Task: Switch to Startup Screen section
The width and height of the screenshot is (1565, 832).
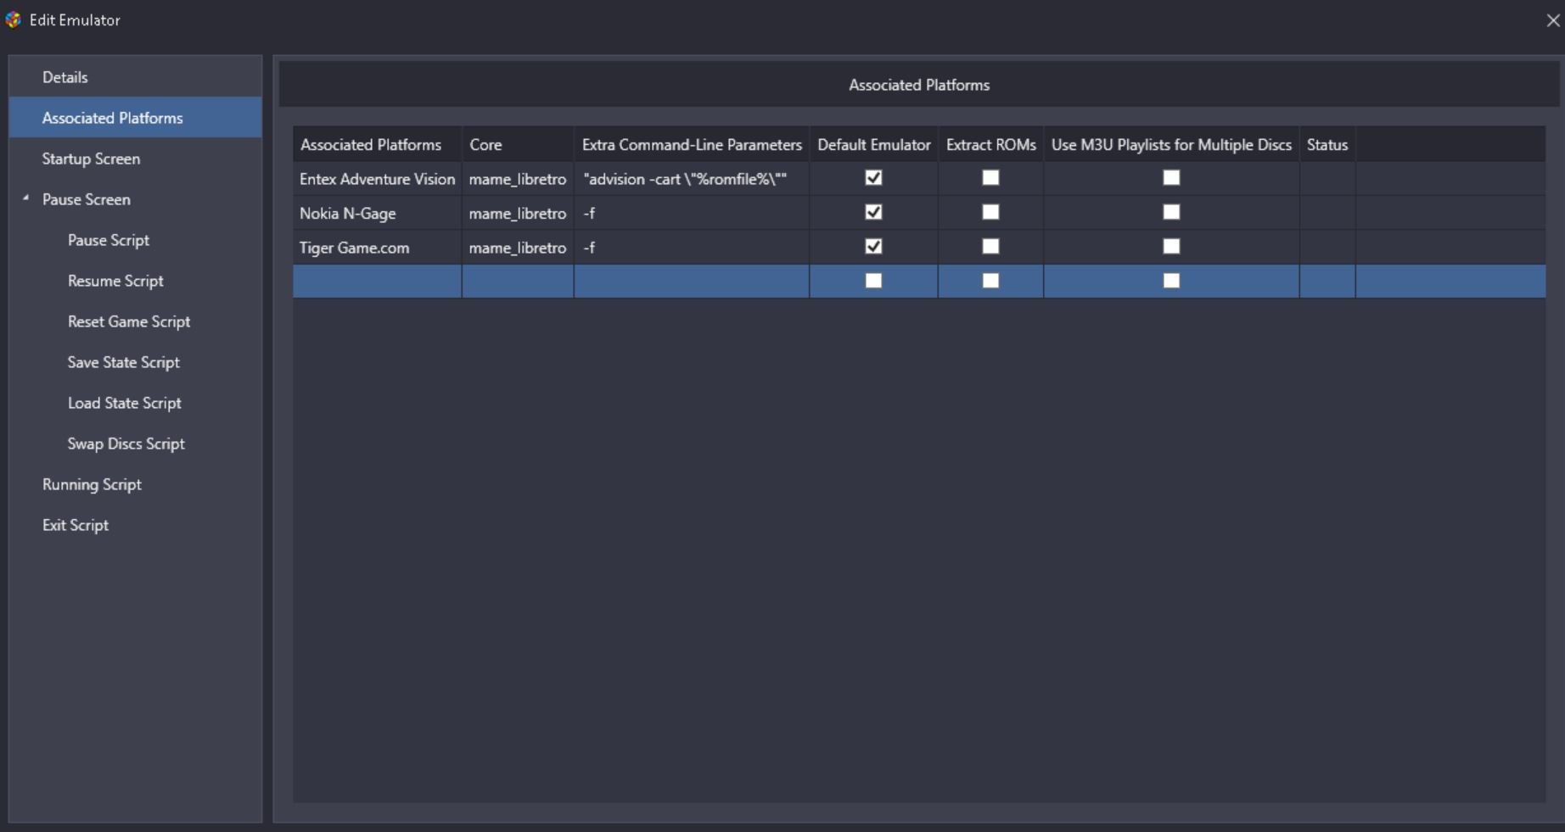Action: click(x=91, y=159)
